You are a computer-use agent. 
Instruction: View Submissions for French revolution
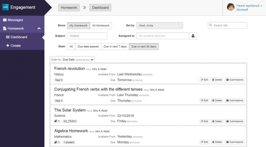234,80
